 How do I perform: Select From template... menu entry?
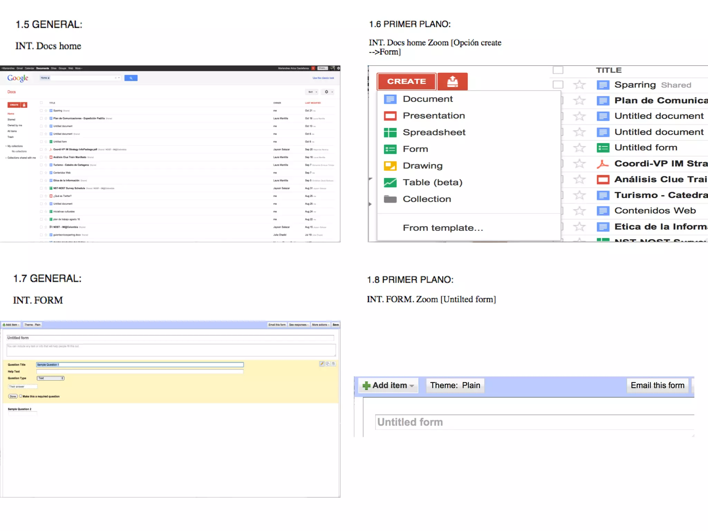[x=442, y=228]
